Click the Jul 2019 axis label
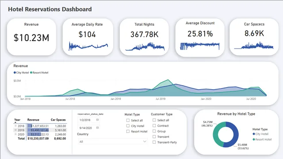 click(x=161, y=99)
